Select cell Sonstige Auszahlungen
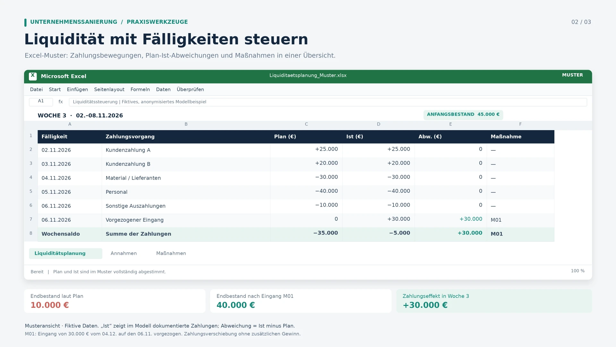616x347 pixels. pos(186,206)
